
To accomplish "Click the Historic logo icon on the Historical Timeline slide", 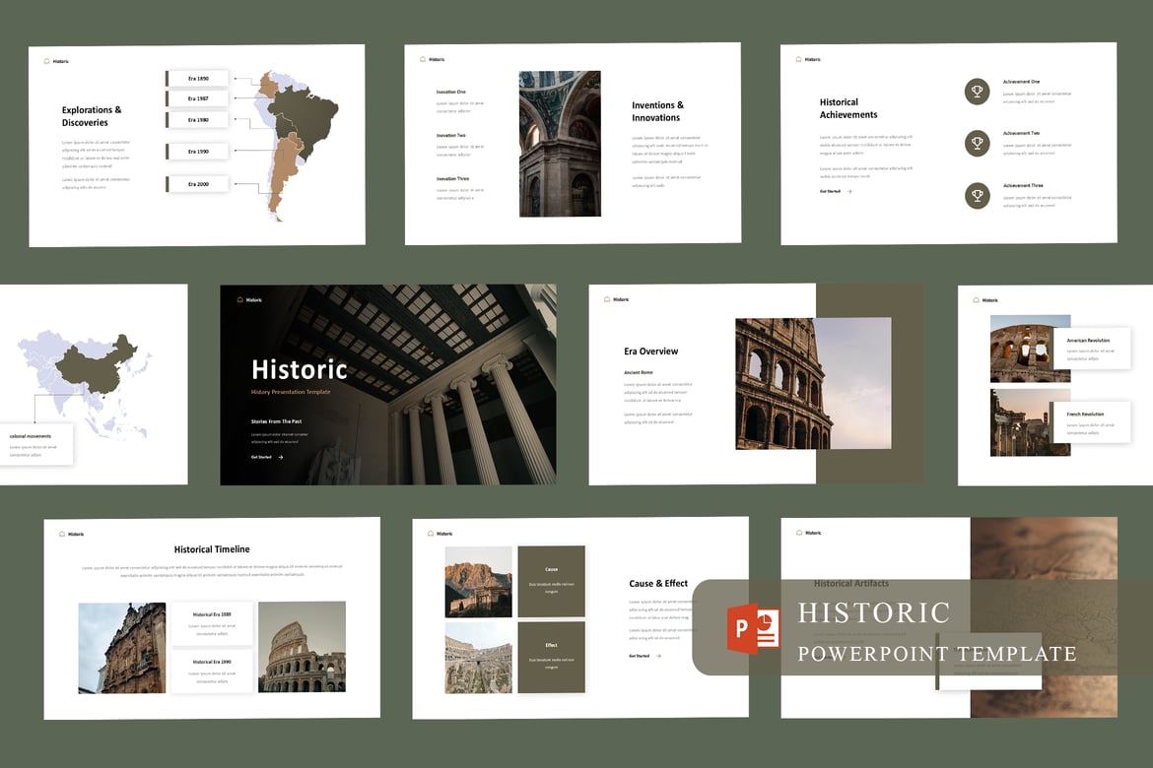I will tap(62, 535).
